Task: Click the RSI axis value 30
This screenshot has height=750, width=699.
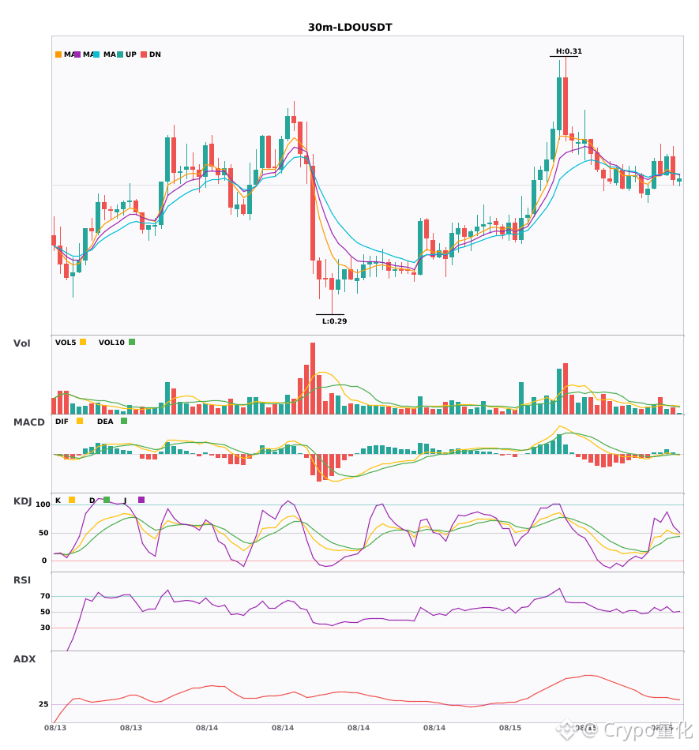Action: click(x=45, y=628)
